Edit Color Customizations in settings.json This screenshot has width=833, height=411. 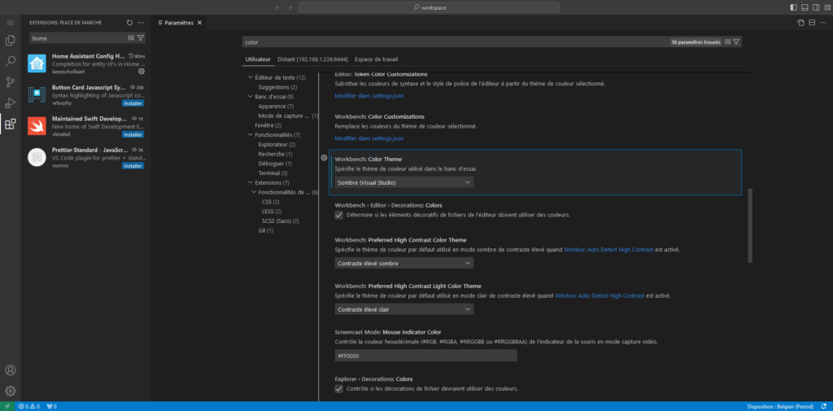[x=369, y=138]
